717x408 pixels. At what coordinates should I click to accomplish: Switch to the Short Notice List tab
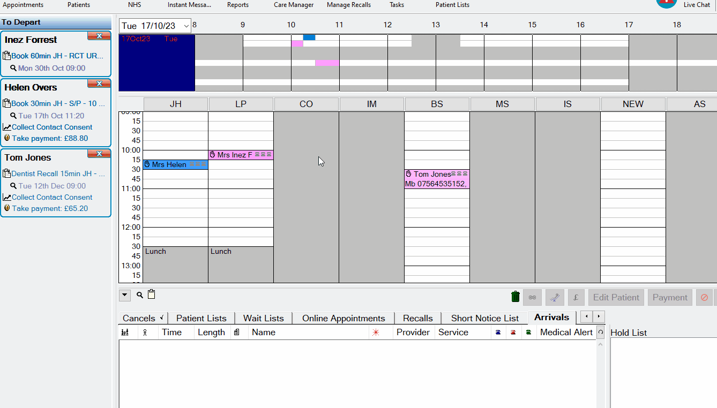point(485,318)
